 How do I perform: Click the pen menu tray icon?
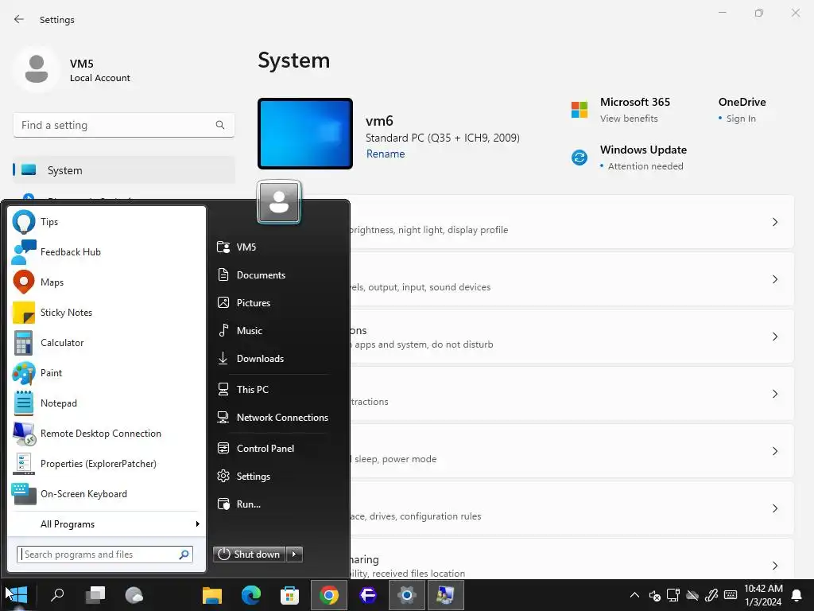point(711,595)
